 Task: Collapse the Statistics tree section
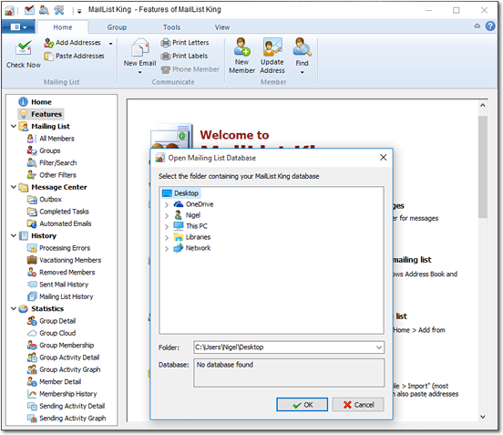coord(14,308)
